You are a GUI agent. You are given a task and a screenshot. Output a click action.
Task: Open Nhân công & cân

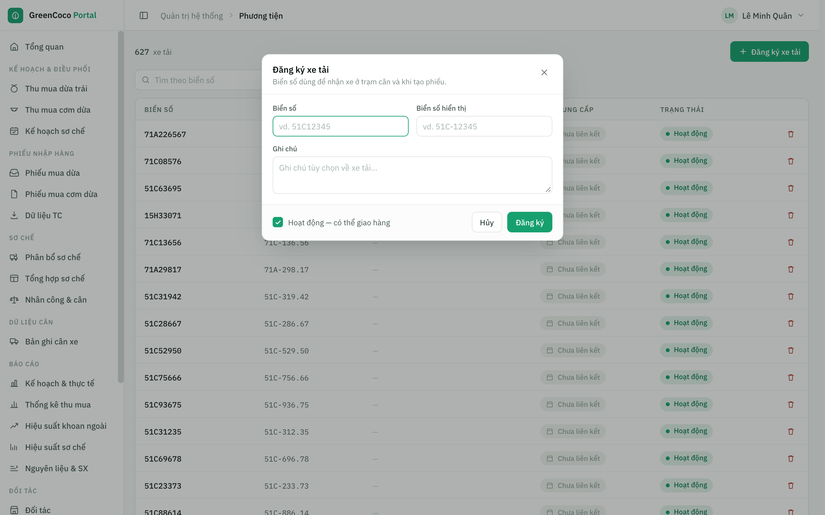[59, 300]
